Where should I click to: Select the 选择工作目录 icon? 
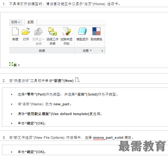52,31
